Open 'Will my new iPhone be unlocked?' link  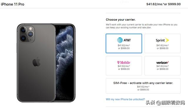click(x=125, y=99)
